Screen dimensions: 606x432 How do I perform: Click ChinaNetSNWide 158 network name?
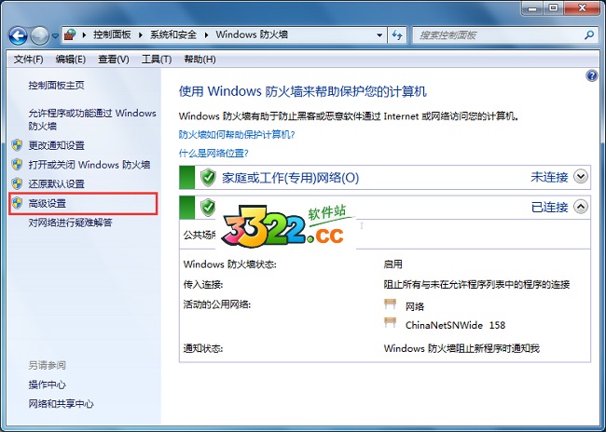point(455,325)
